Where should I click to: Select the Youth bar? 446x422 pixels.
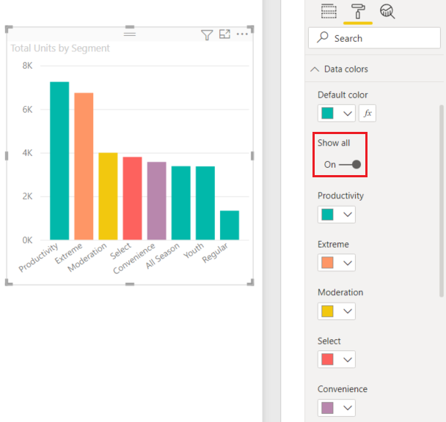coord(205,203)
